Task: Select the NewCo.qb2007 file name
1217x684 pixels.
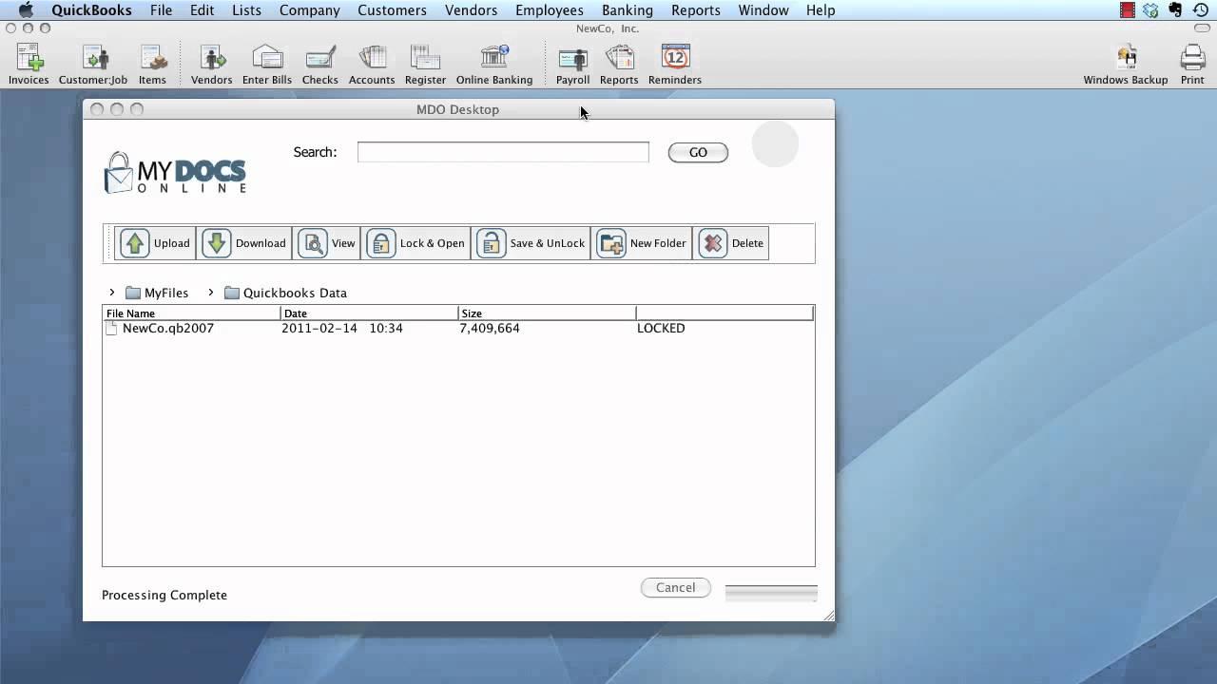Action: (168, 329)
